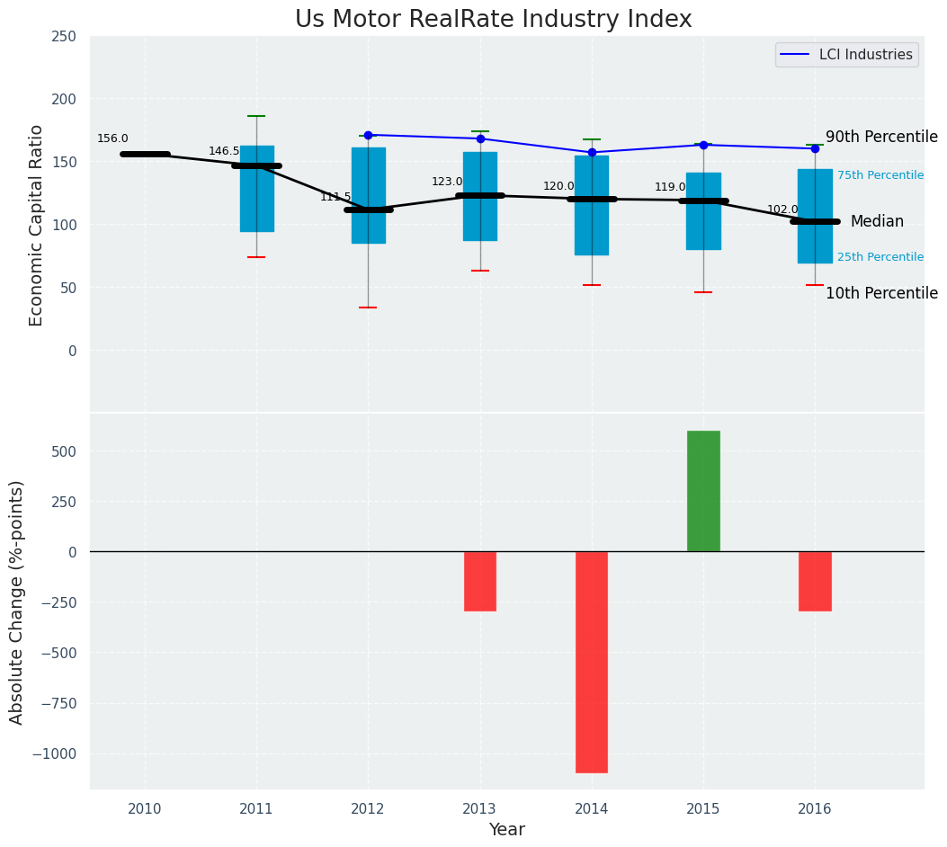Viewport: 947px width, 847px height.
Task: Click the red 2016 absolute change bar
Action: click(815, 581)
